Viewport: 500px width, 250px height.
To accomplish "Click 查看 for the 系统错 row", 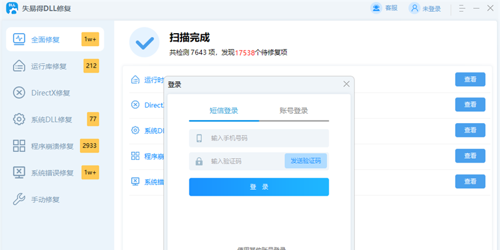I will click(x=470, y=181).
